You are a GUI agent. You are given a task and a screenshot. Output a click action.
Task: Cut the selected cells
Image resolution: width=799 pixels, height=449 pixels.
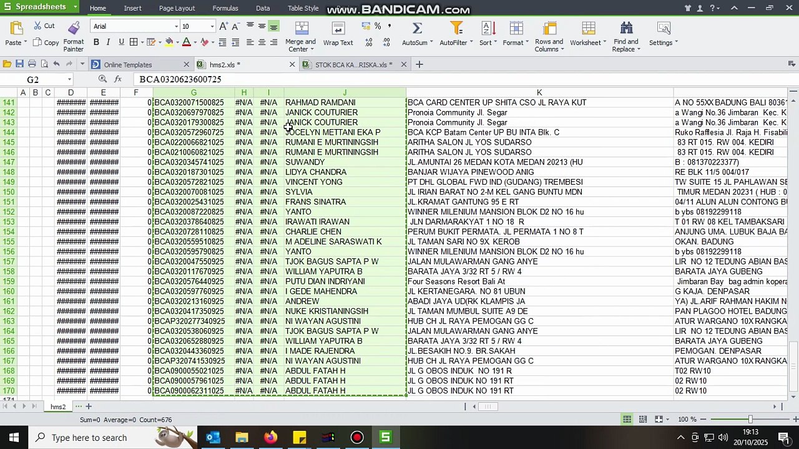[x=44, y=26]
